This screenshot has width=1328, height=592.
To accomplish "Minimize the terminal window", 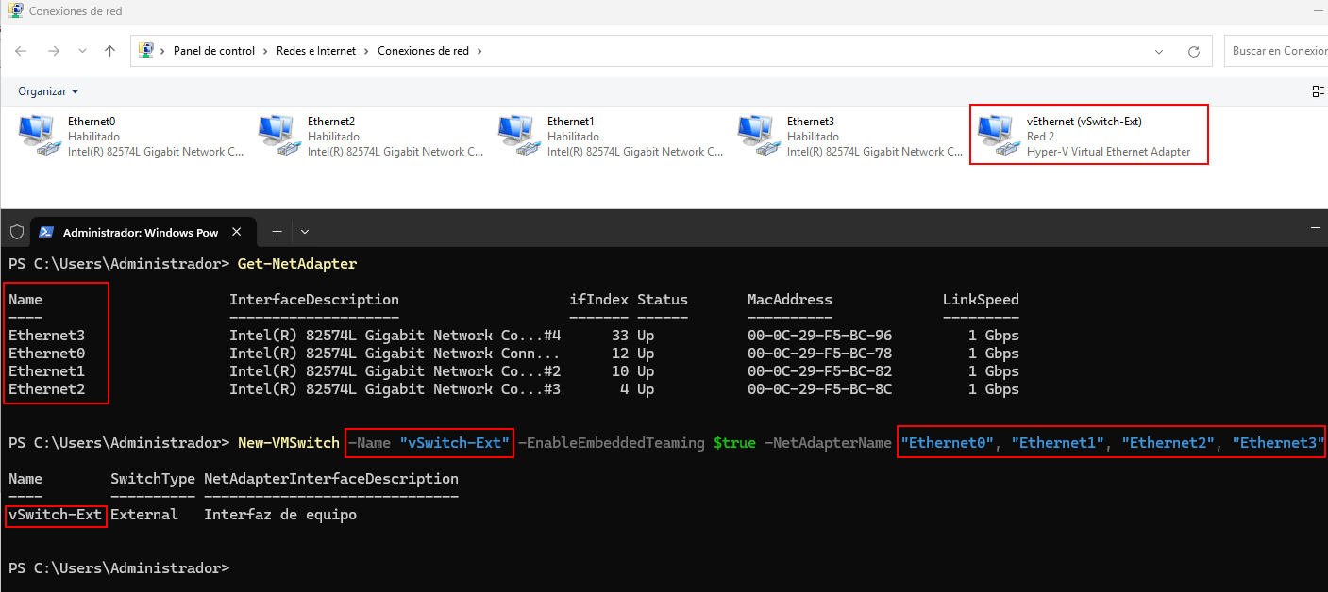I will click(x=1317, y=229).
